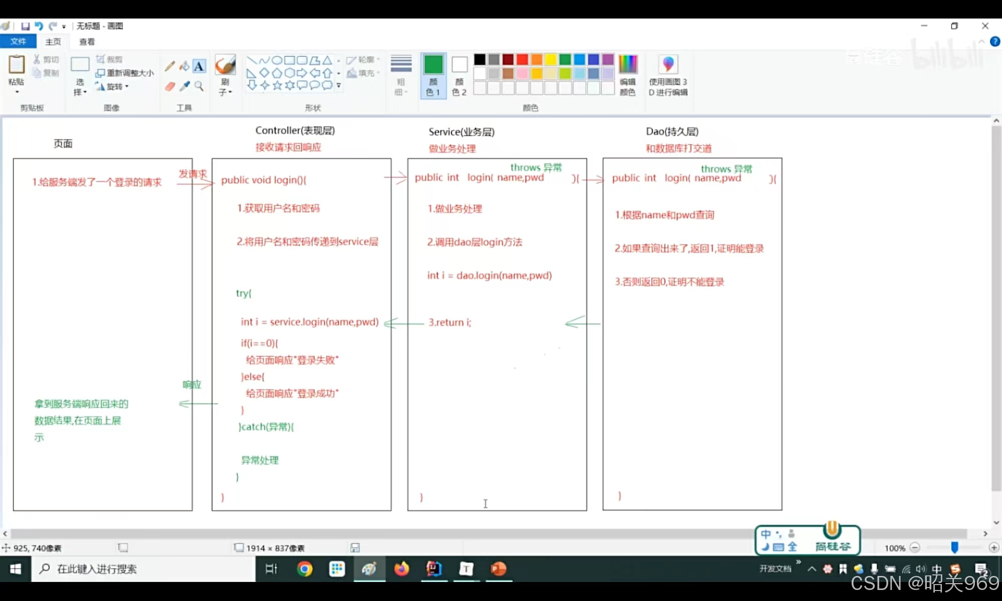Select the Pencil tool
The width and height of the screenshot is (1002, 601).
point(170,66)
